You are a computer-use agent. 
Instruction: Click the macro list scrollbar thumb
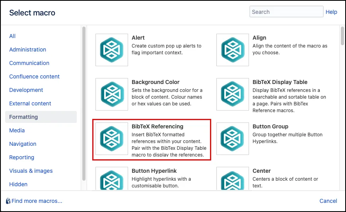(x=342, y=36)
